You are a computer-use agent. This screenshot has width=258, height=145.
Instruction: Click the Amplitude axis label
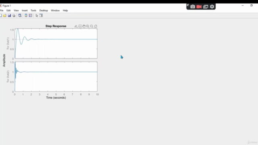point(4,60)
